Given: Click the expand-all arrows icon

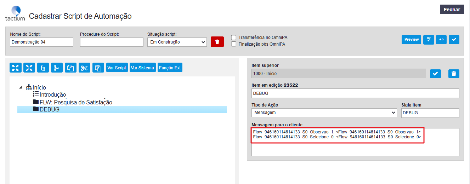Looking at the screenshot, I should click(x=16, y=68).
